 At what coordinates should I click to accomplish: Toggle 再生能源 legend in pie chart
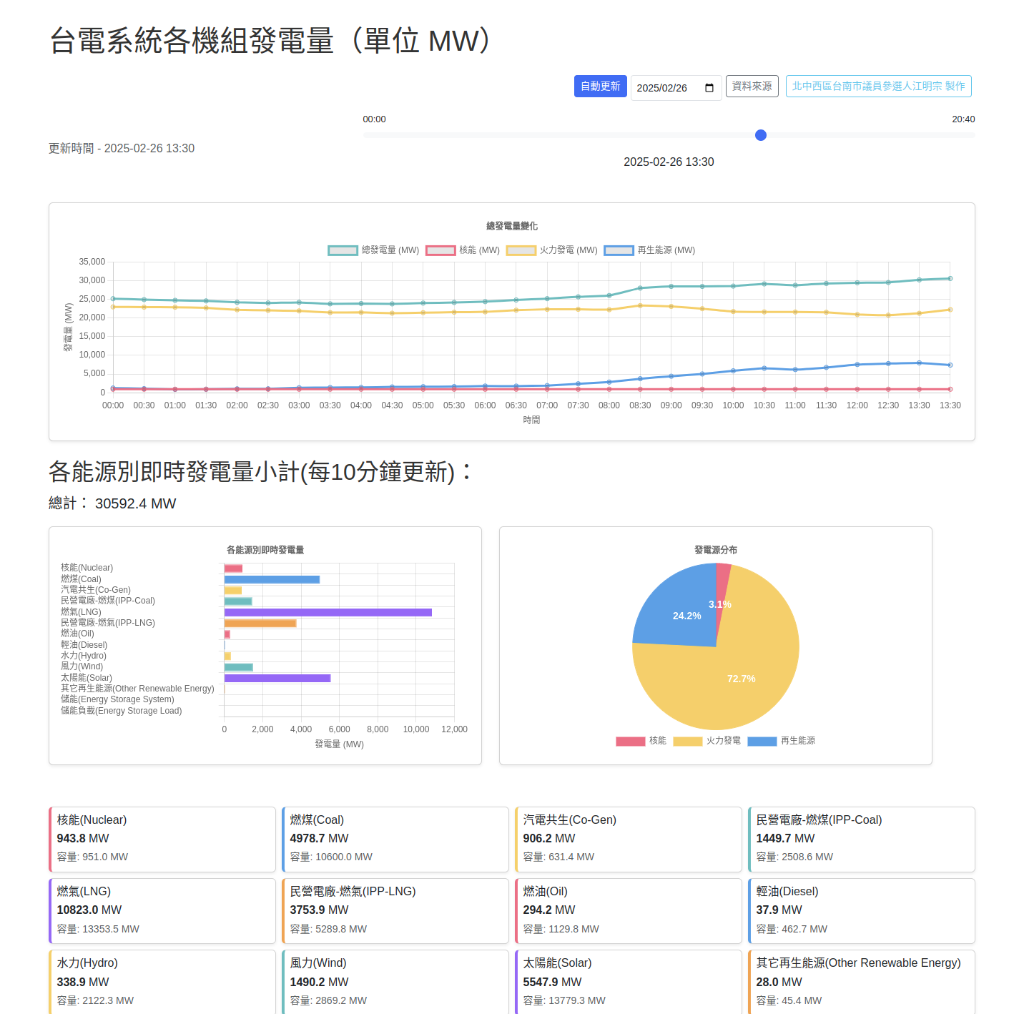click(781, 741)
